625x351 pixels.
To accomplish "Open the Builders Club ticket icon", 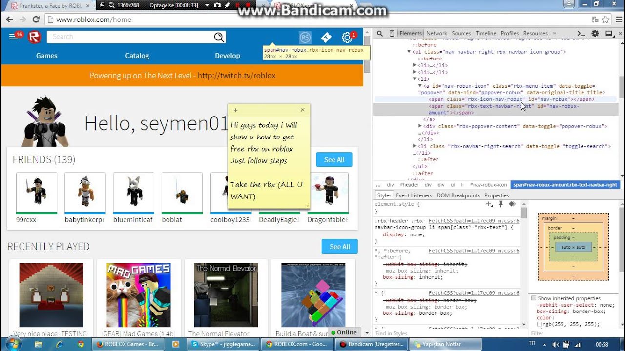I will (x=326, y=37).
